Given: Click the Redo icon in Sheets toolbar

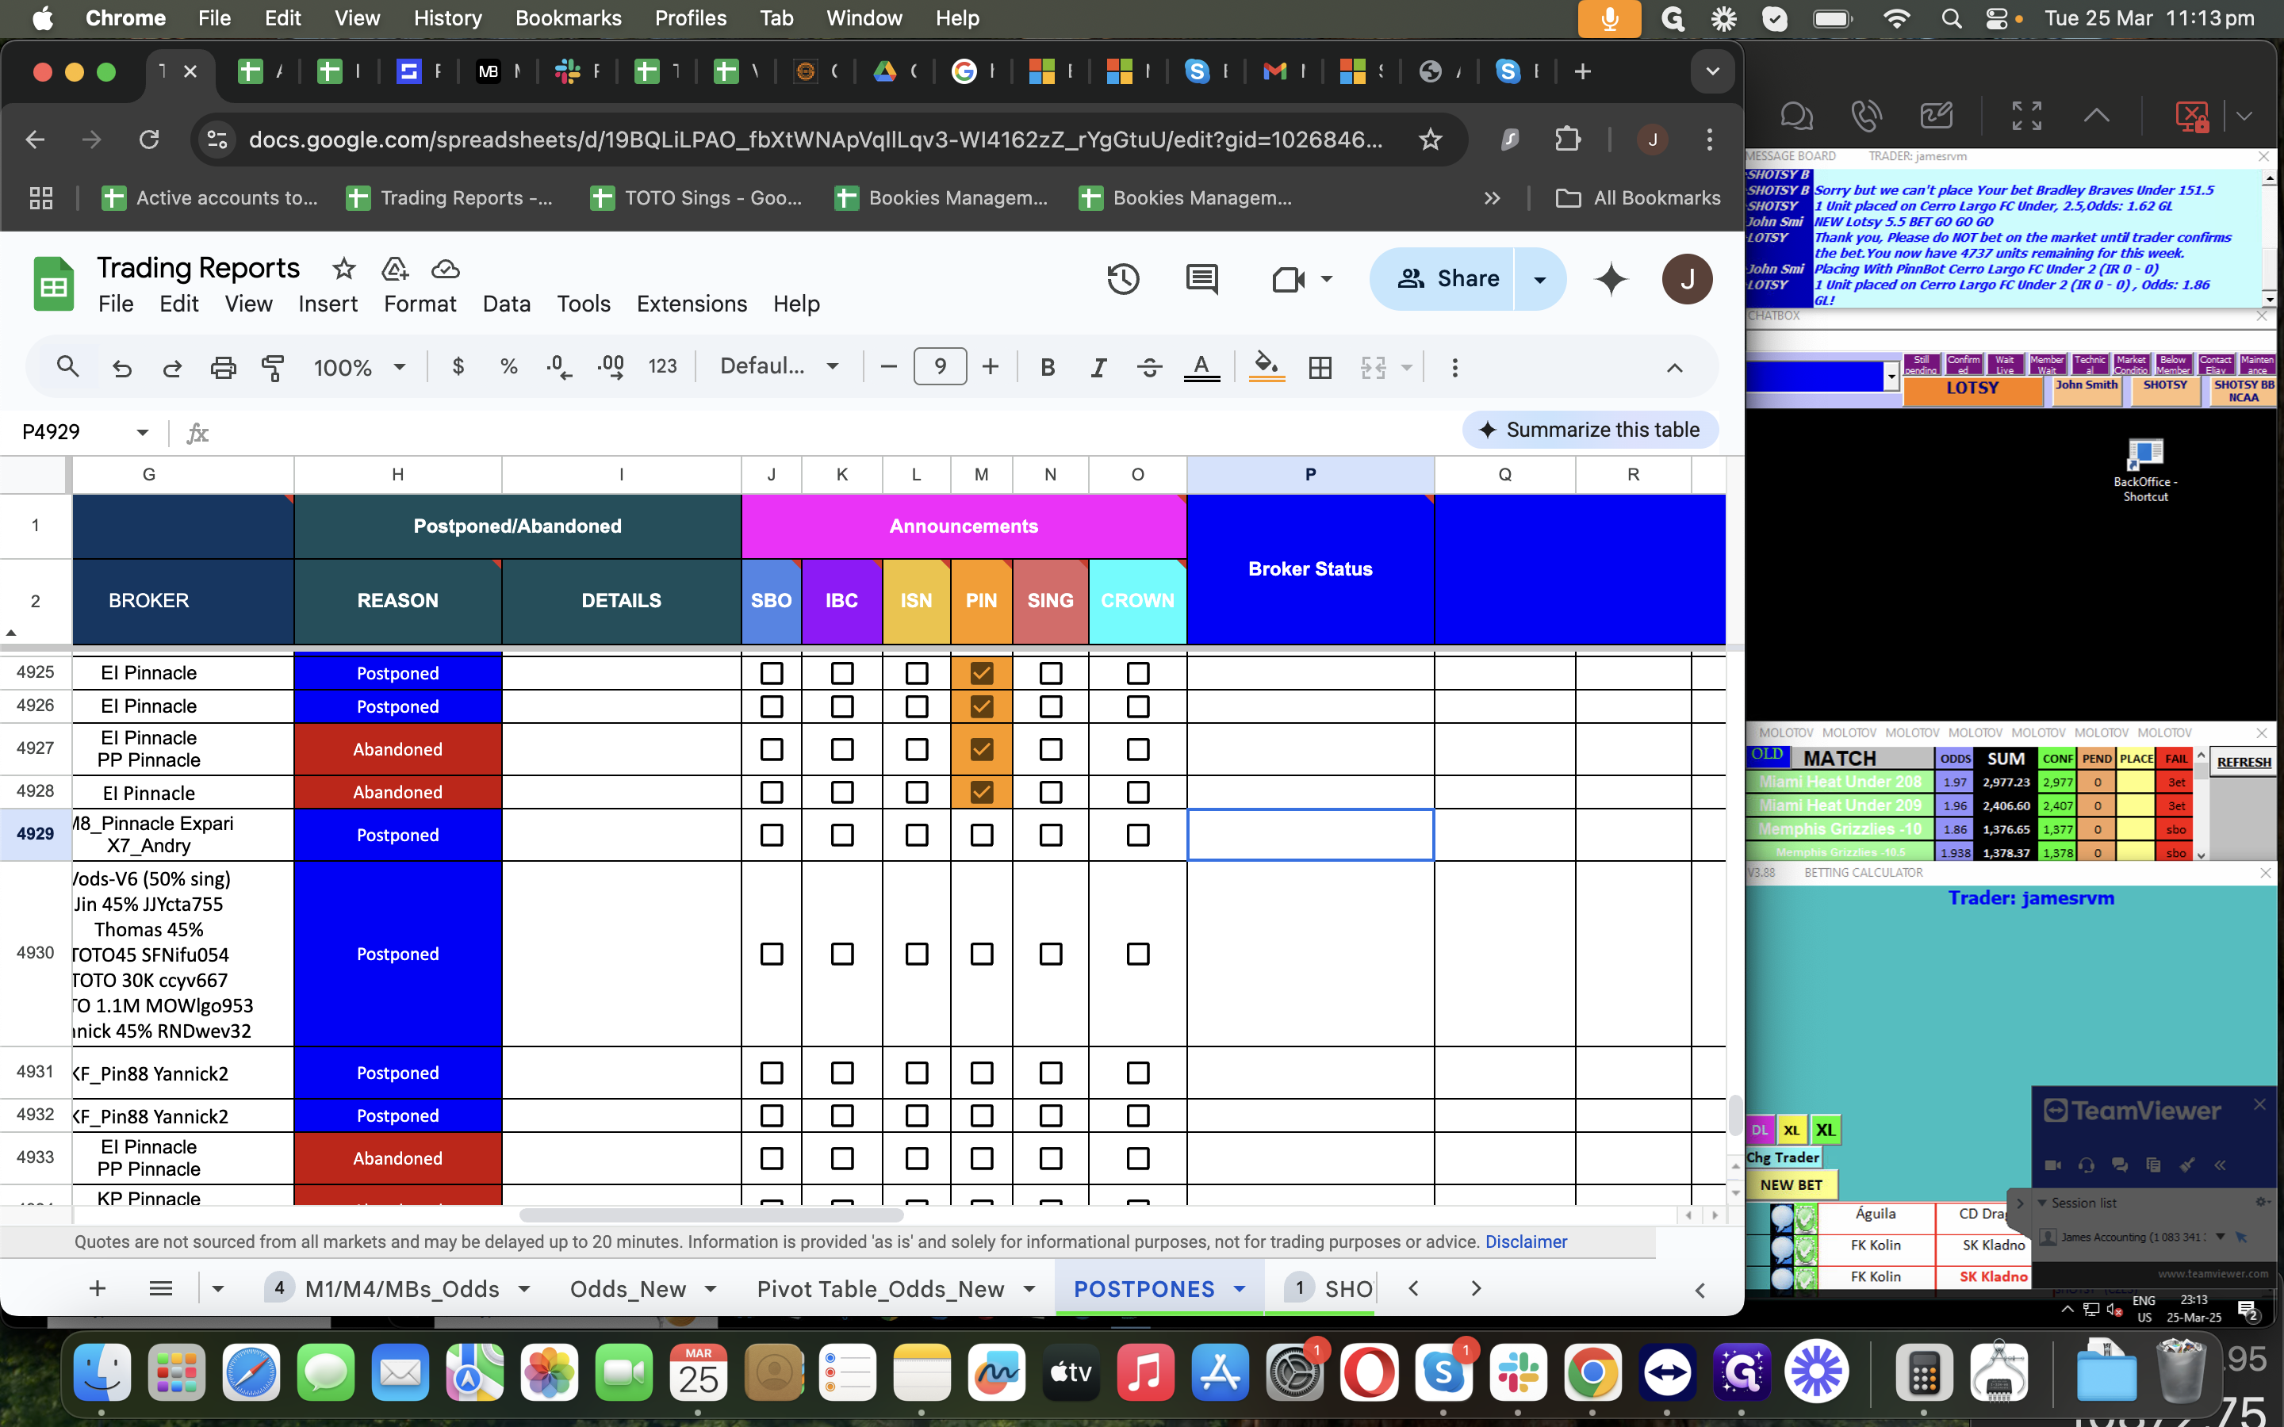Looking at the screenshot, I should (x=172, y=367).
